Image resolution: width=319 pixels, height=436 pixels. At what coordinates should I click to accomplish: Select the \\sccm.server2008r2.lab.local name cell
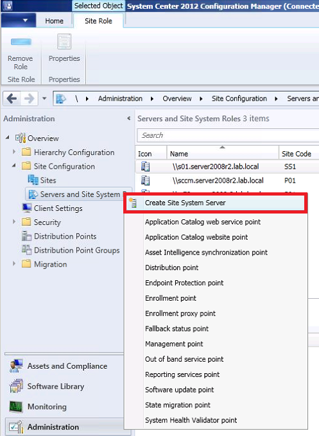tap(218, 180)
